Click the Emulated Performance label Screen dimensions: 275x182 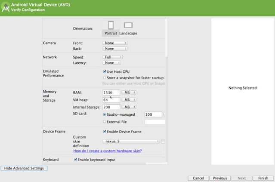pyautogui.click(x=53, y=73)
